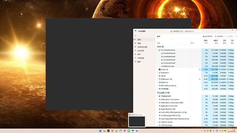The image size is (237, 133).
Task: Expand the Notepad++ process entry
Action: [158, 73]
